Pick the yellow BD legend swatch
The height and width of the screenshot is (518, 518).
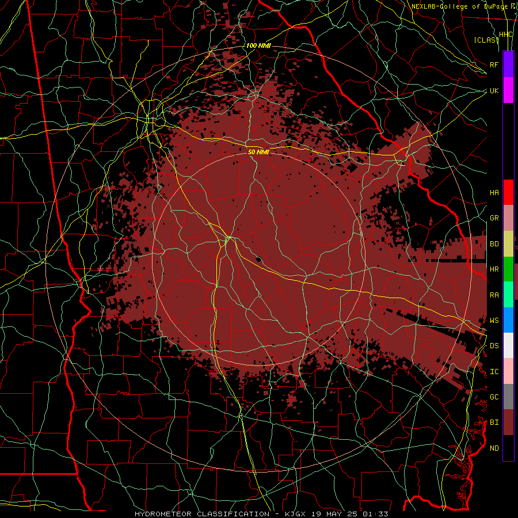point(508,244)
